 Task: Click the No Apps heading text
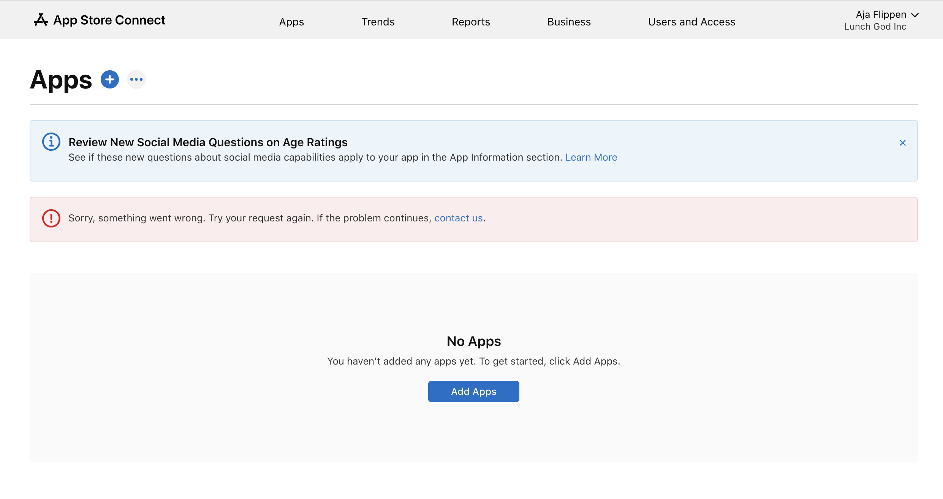(x=474, y=341)
